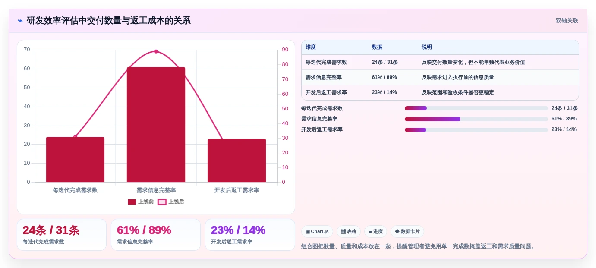This screenshot has height=268, width=596.
Task: Toggle the 上线前 legend entry
Action: click(x=141, y=202)
